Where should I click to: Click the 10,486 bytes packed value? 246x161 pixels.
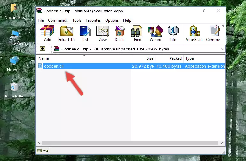[169, 66]
